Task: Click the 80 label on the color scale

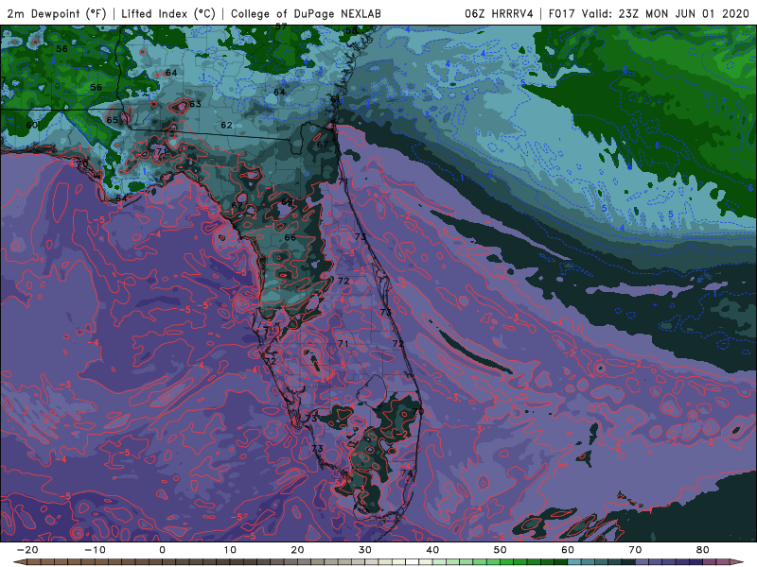Action: [x=703, y=550]
